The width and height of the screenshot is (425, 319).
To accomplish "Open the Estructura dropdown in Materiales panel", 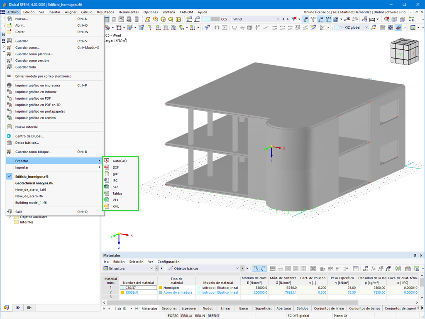I will coord(129,268).
